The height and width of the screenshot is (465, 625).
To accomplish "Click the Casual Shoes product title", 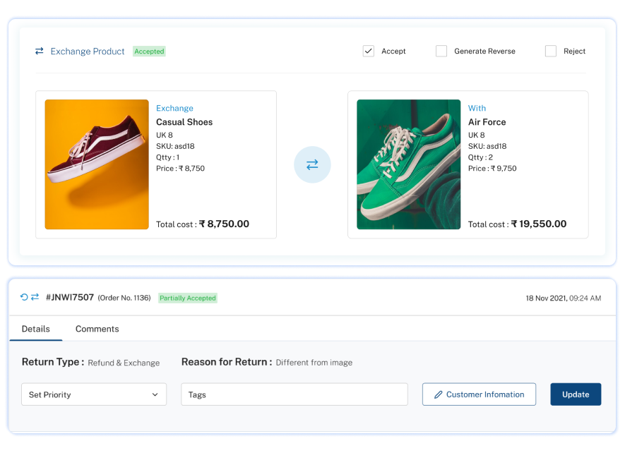I will click(x=184, y=122).
